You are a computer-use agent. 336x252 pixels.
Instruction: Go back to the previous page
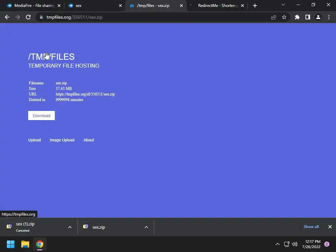pyautogui.click(x=7, y=17)
